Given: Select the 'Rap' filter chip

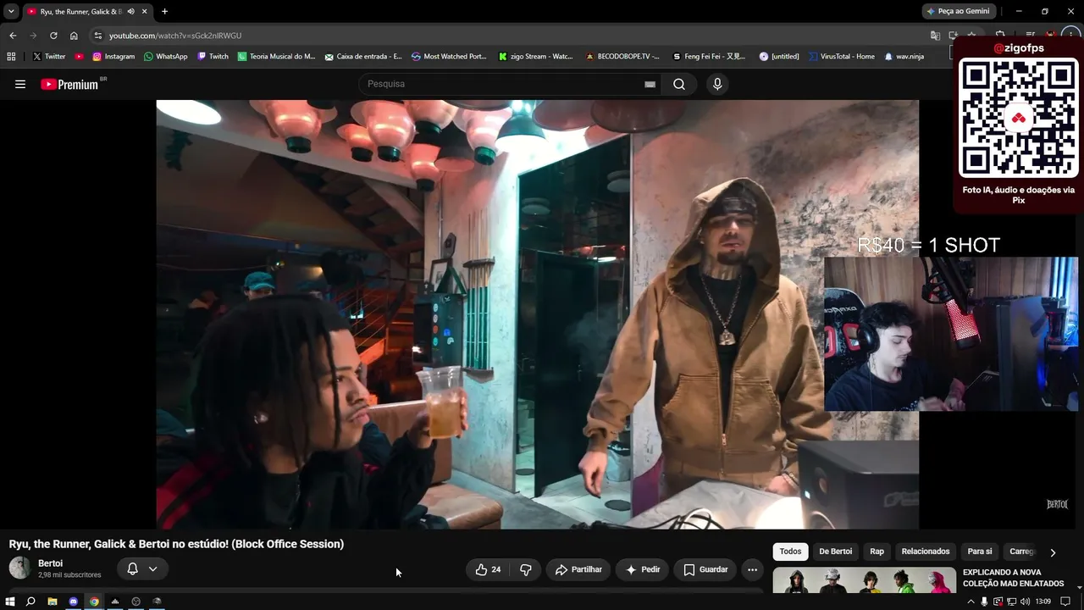Looking at the screenshot, I should [877, 552].
